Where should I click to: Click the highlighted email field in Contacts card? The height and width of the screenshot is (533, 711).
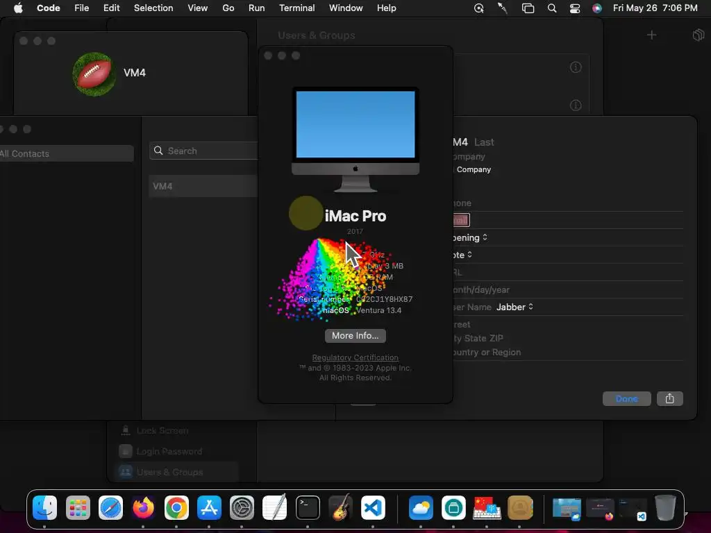pos(461,220)
